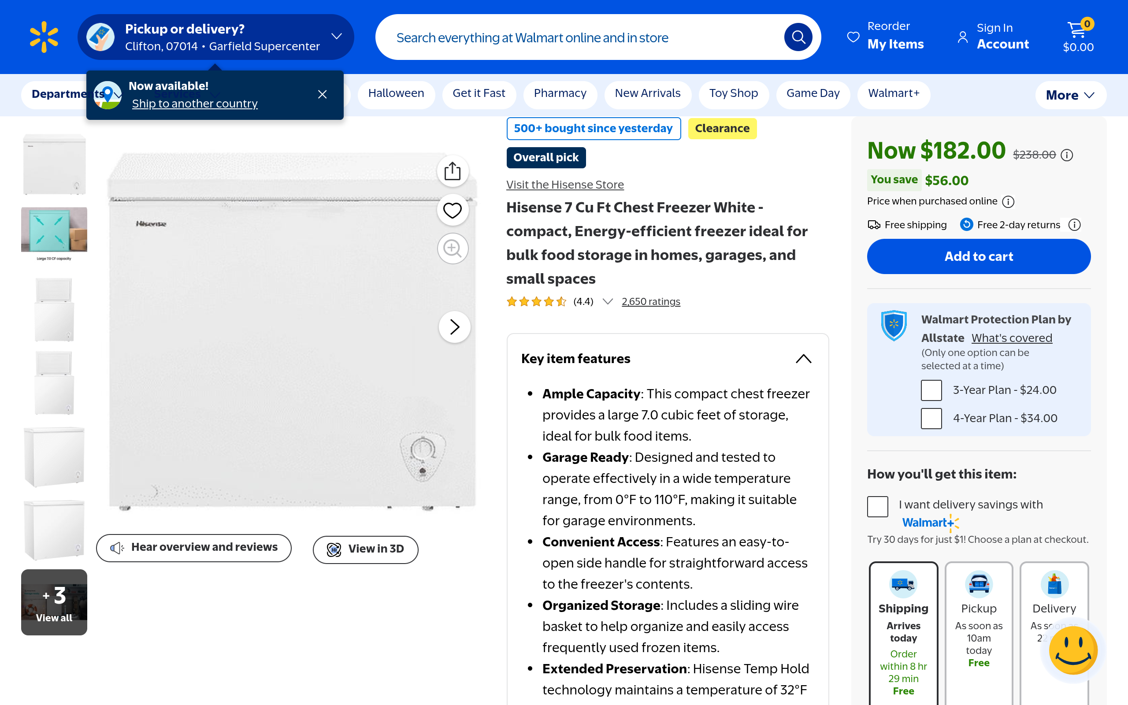Viewport: 1128px width, 705px height.
Task: Click the Free shipping truck icon
Action: point(874,225)
